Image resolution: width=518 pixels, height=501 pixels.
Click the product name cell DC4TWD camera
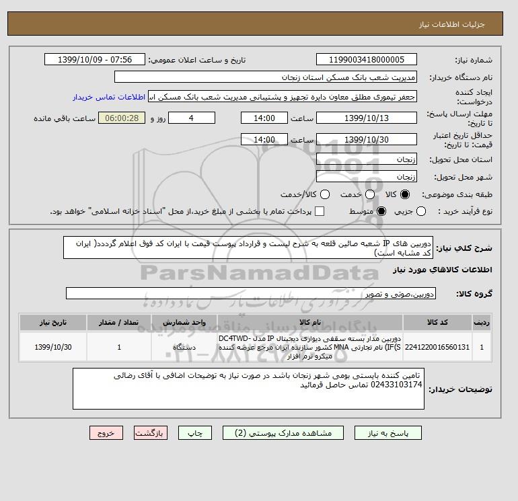[310, 347]
